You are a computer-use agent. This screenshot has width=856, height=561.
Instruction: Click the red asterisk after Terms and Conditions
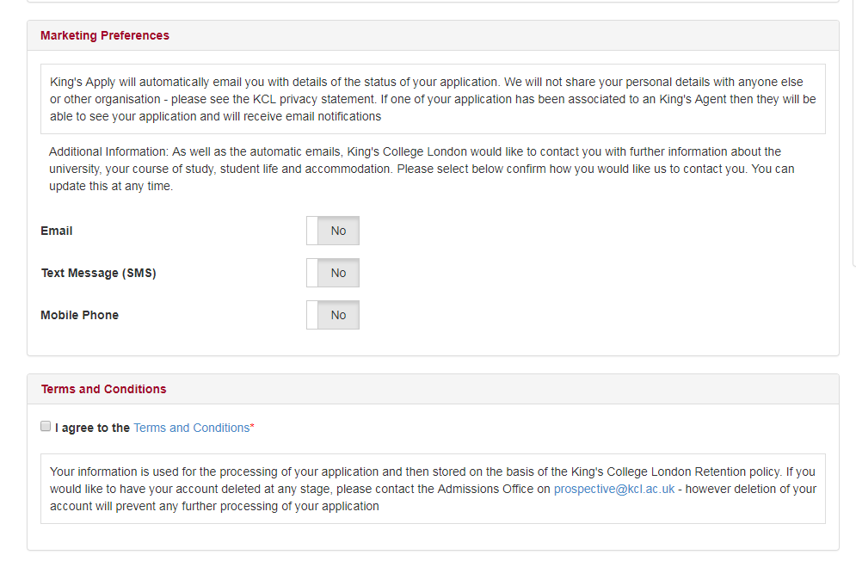(252, 427)
